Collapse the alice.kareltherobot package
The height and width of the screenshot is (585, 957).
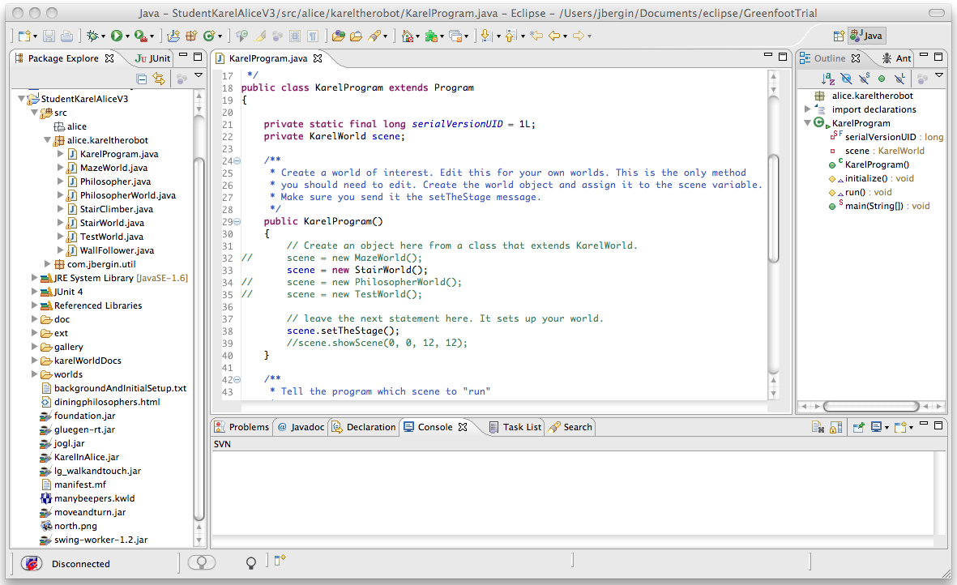click(x=47, y=139)
